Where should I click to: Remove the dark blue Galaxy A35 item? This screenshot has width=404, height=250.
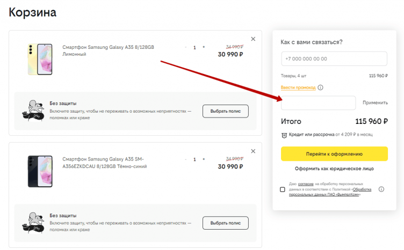253,151
